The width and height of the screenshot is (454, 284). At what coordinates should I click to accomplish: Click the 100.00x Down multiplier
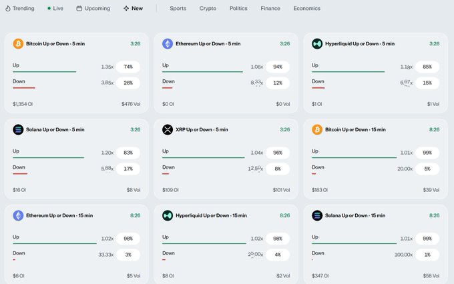point(403,255)
